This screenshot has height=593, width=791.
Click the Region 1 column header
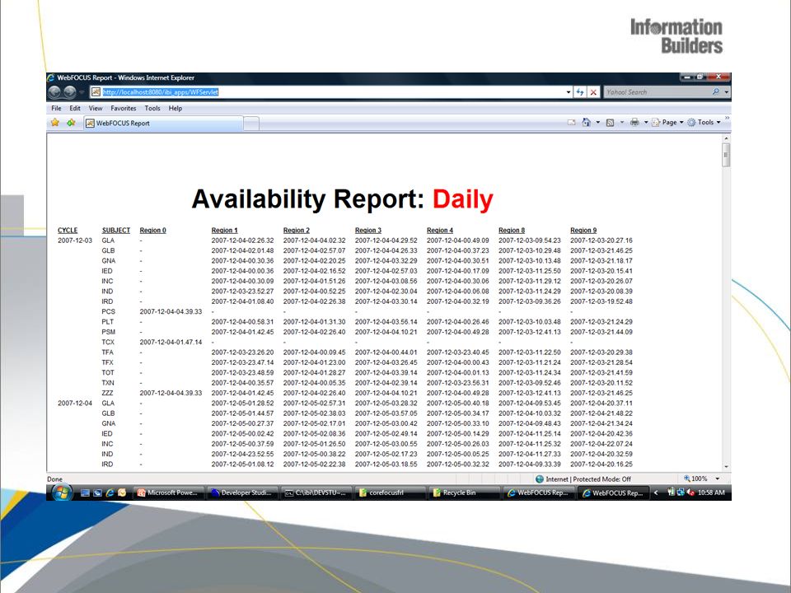[x=224, y=230]
